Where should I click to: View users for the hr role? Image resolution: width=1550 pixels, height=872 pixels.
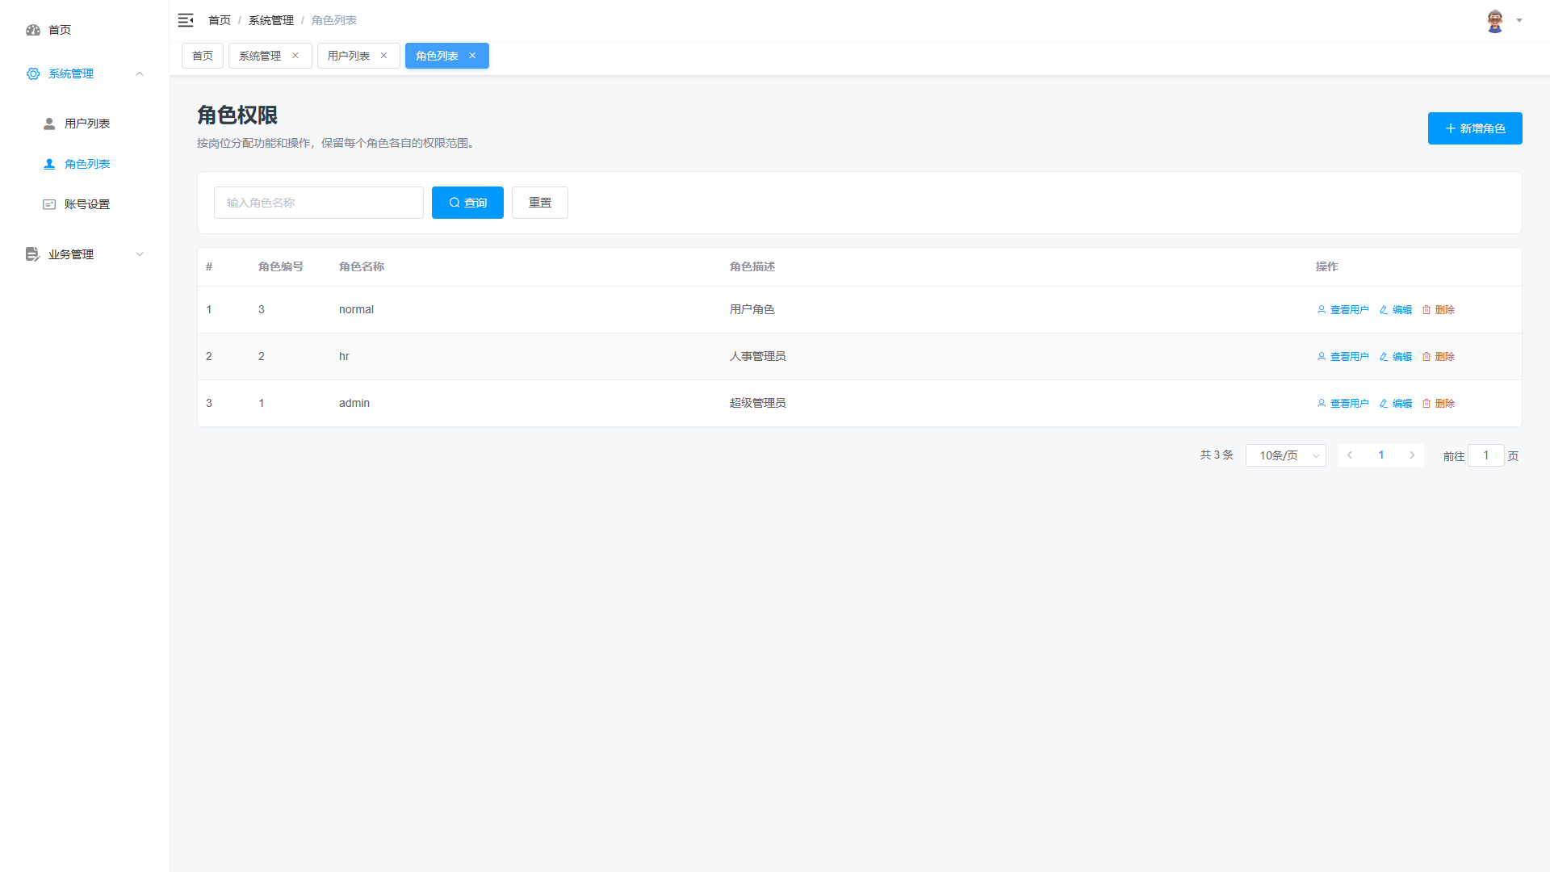click(1343, 357)
